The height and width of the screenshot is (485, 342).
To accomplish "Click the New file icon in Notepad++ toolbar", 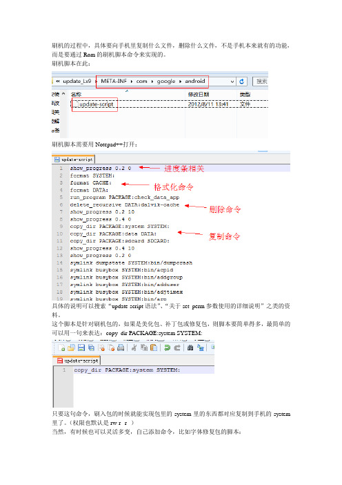I will coord(61,348).
